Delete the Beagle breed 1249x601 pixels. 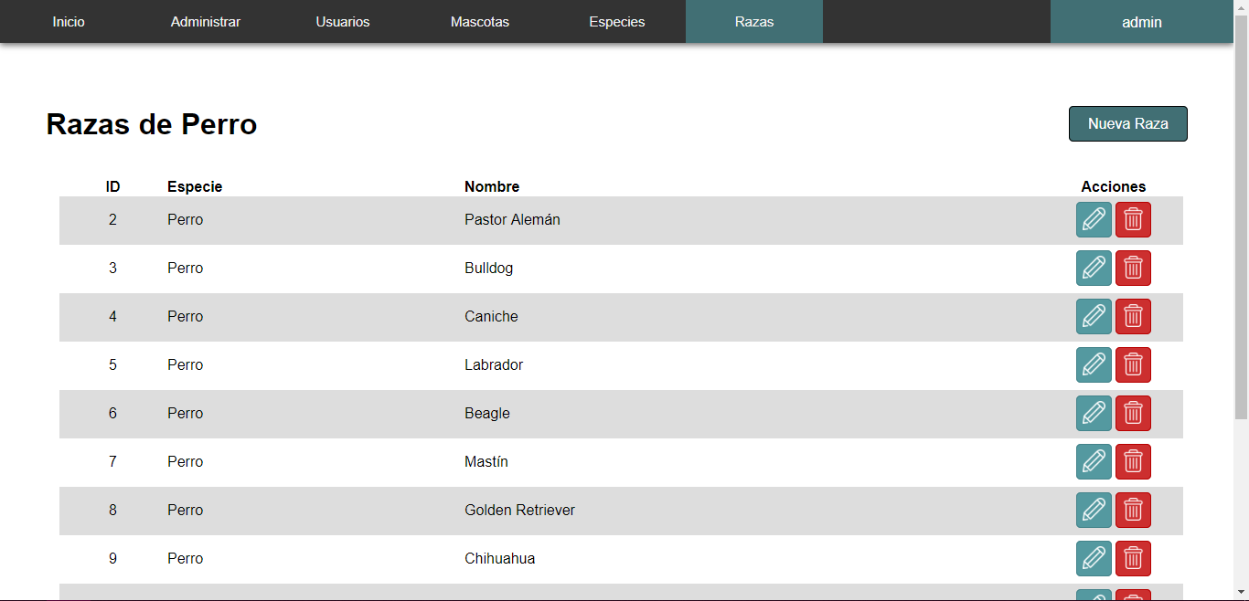point(1133,413)
